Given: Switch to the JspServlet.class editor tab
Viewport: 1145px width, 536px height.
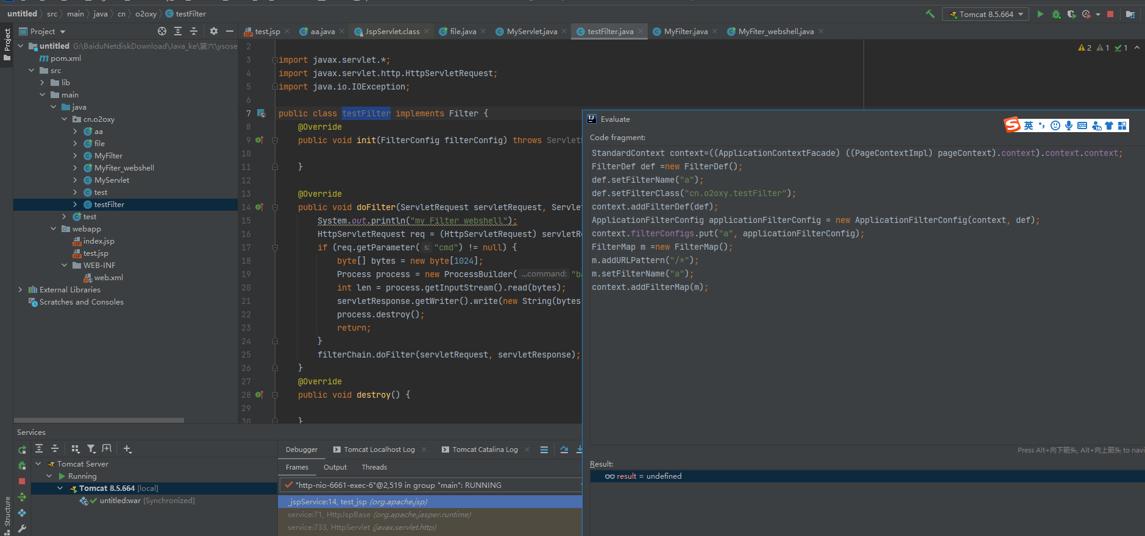Looking at the screenshot, I should pyautogui.click(x=392, y=32).
